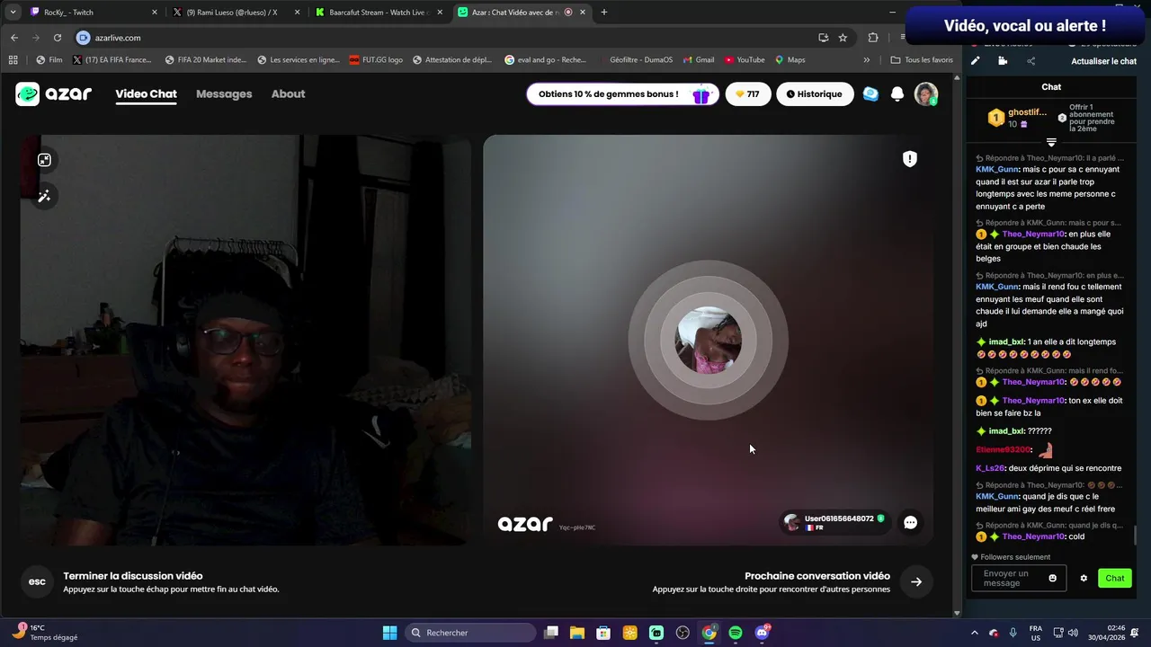Click the ghostlif top gifter entry
This screenshot has height=647, width=1151.
tap(1017, 118)
